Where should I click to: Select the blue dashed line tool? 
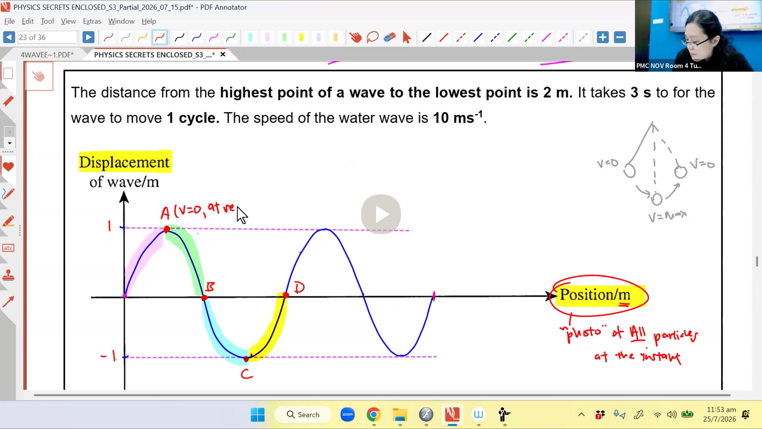click(x=495, y=38)
